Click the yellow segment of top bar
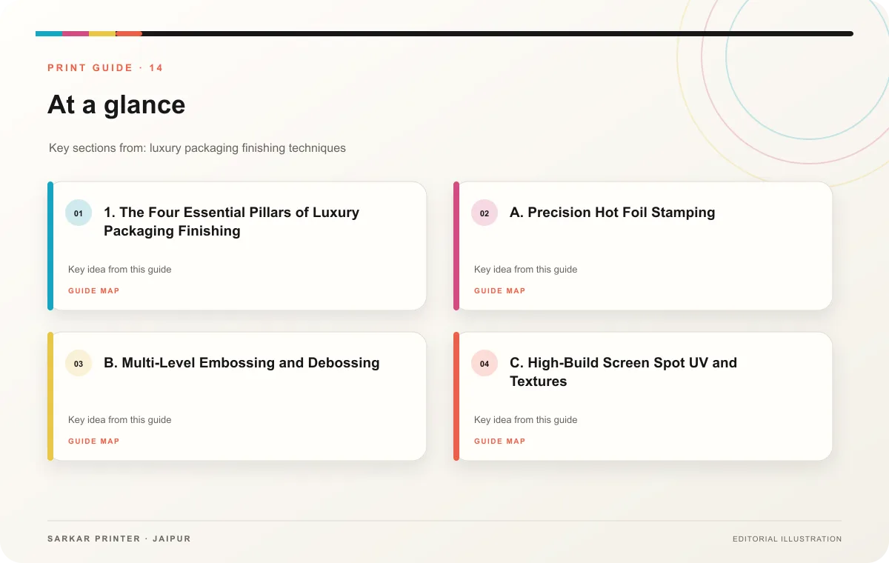Viewport: 889px width, 563px height. (x=102, y=33)
